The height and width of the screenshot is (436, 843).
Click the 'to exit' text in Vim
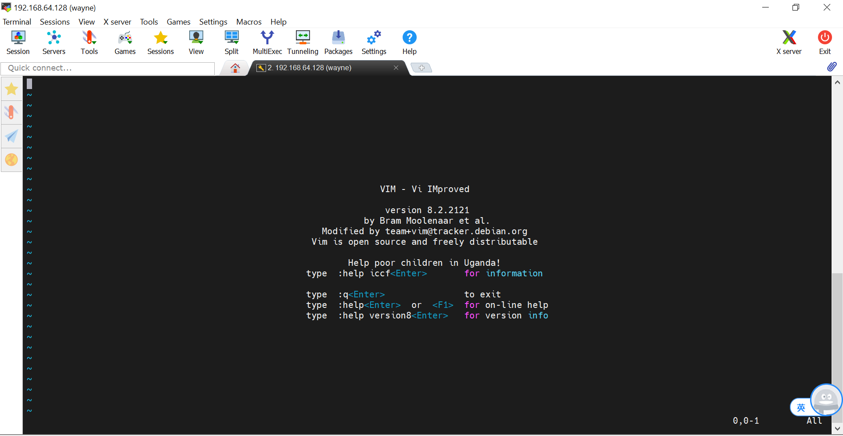[x=483, y=294]
